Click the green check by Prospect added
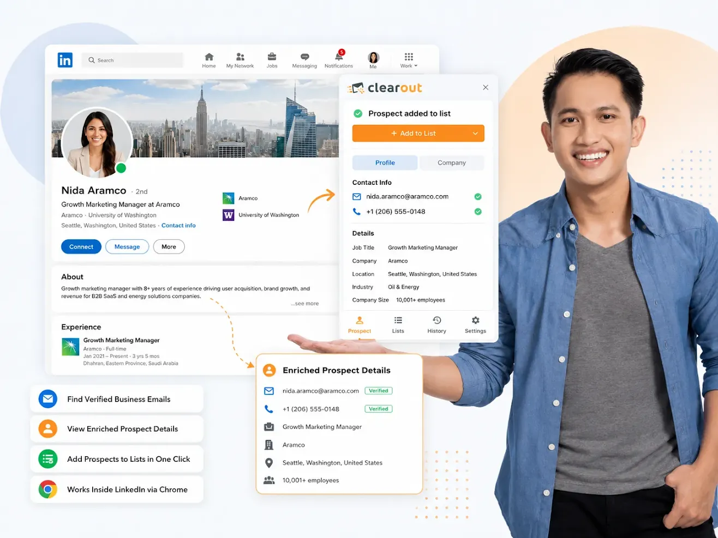Viewport: 718px width, 538px height. pyautogui.click(x=358, y=114)
